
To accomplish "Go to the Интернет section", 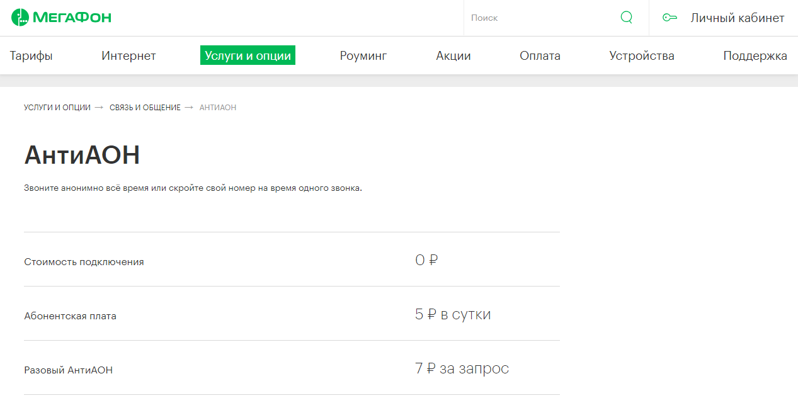I will click(x=128, y=56).
